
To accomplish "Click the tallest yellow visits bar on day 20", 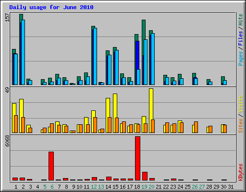I will [151, 110].
